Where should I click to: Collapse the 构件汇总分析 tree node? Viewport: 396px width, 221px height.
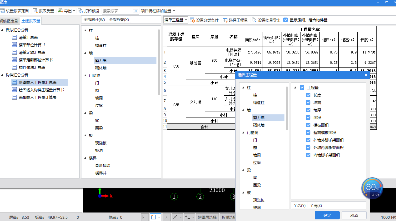(x=2, y=75)
